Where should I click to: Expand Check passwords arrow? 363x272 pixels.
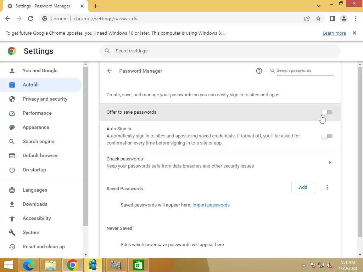click(330, 162)
